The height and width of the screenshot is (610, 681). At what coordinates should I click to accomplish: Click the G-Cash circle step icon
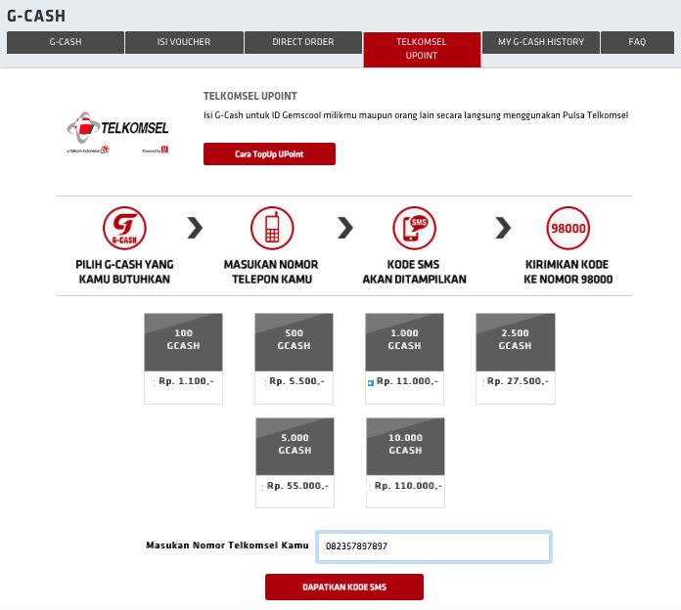tap(124, 228)
